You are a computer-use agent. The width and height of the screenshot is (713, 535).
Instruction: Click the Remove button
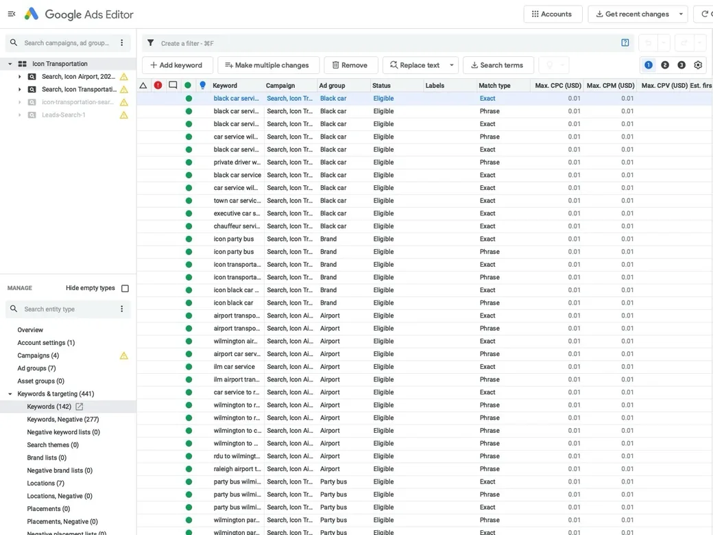click(351, 65)
